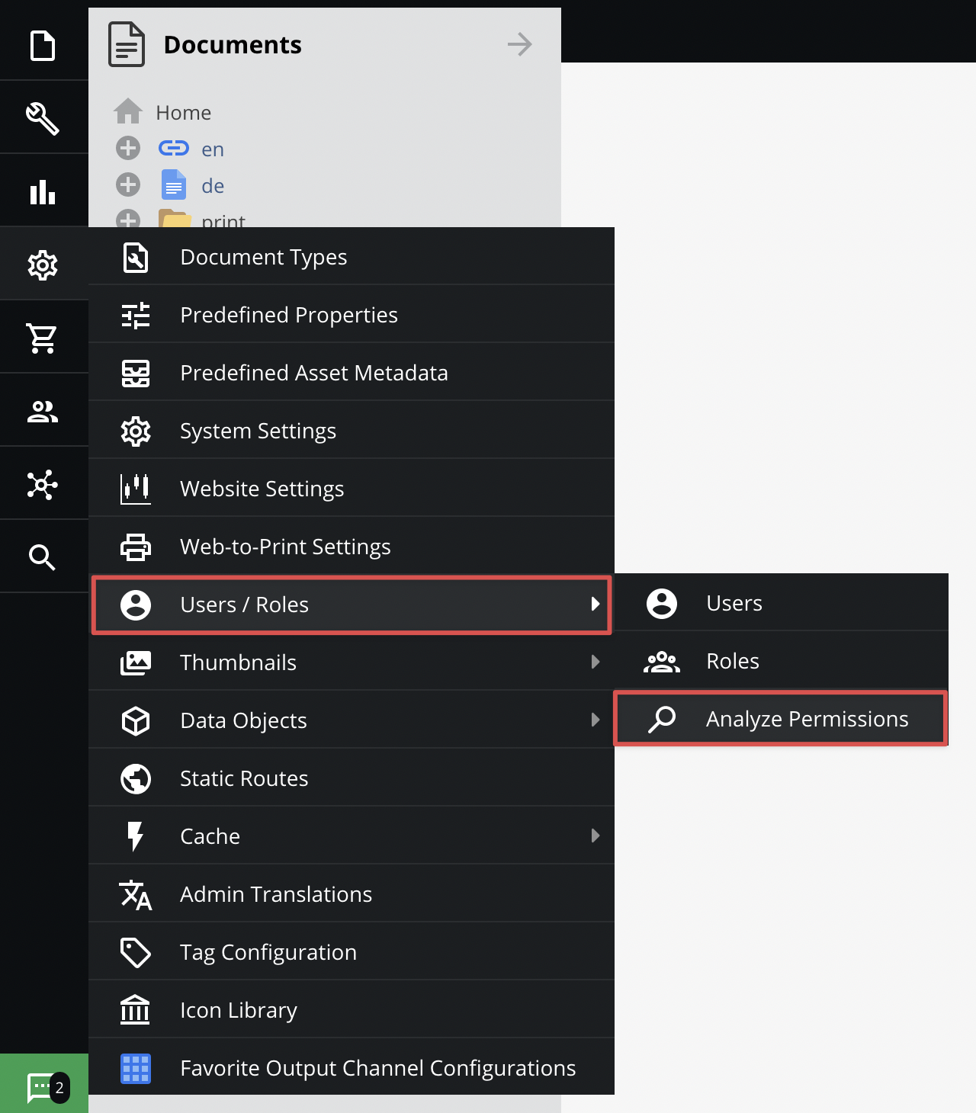The height and width of the screenshot is (1113, 976).
Task: Expand the 'en' tree node plus button
Action: (128, 148)
